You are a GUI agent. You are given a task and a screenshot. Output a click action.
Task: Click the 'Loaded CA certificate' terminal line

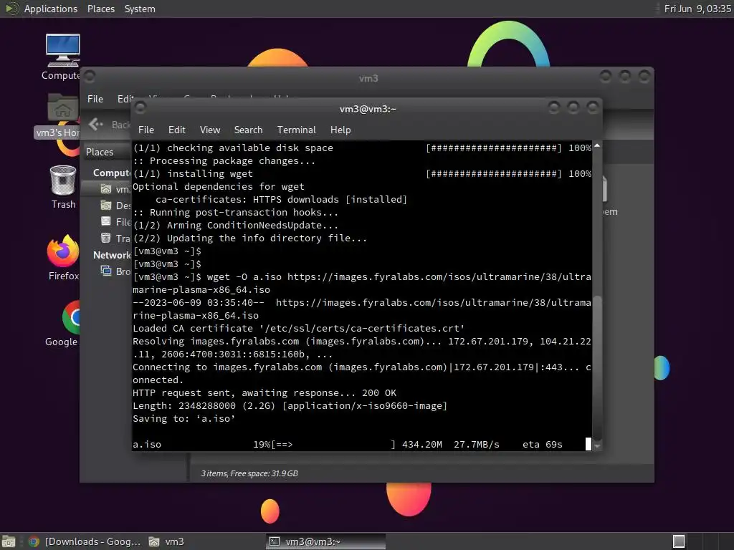pyautogui.click(x=298, y=328)
